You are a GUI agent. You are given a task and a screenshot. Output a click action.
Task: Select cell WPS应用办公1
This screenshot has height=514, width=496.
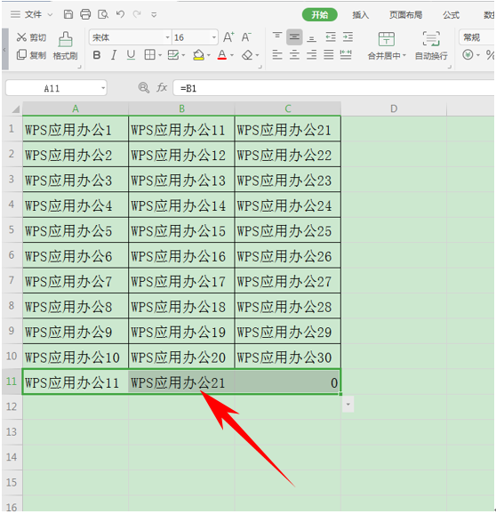tap(76, 129)
